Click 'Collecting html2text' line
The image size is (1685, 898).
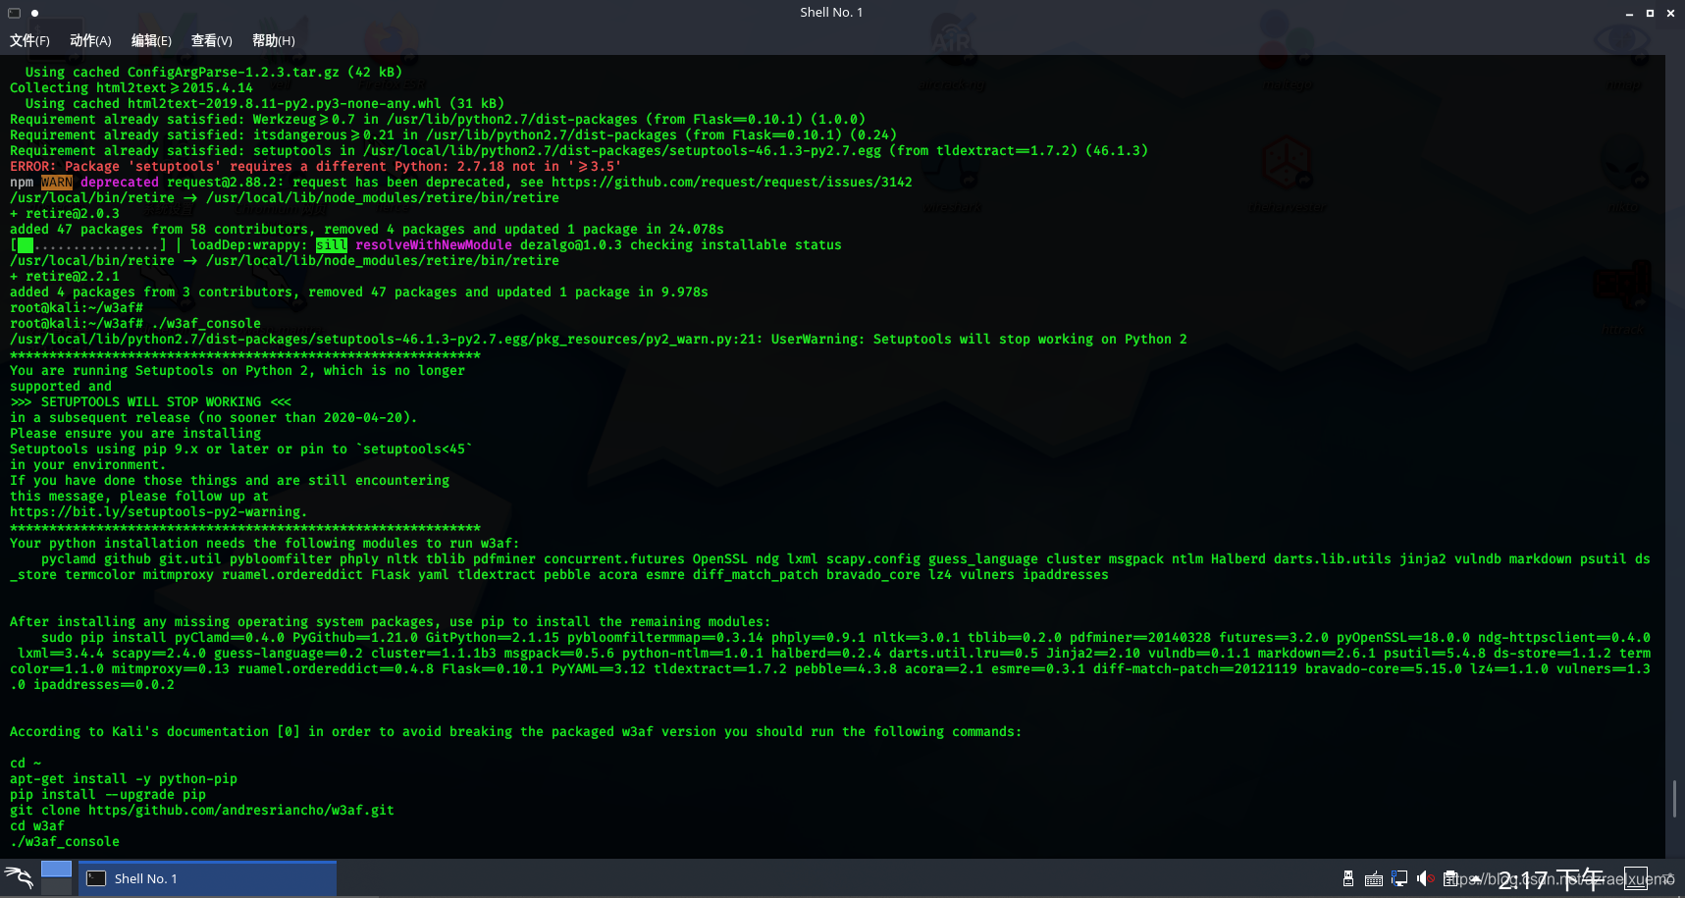click(x=132, y=87)
